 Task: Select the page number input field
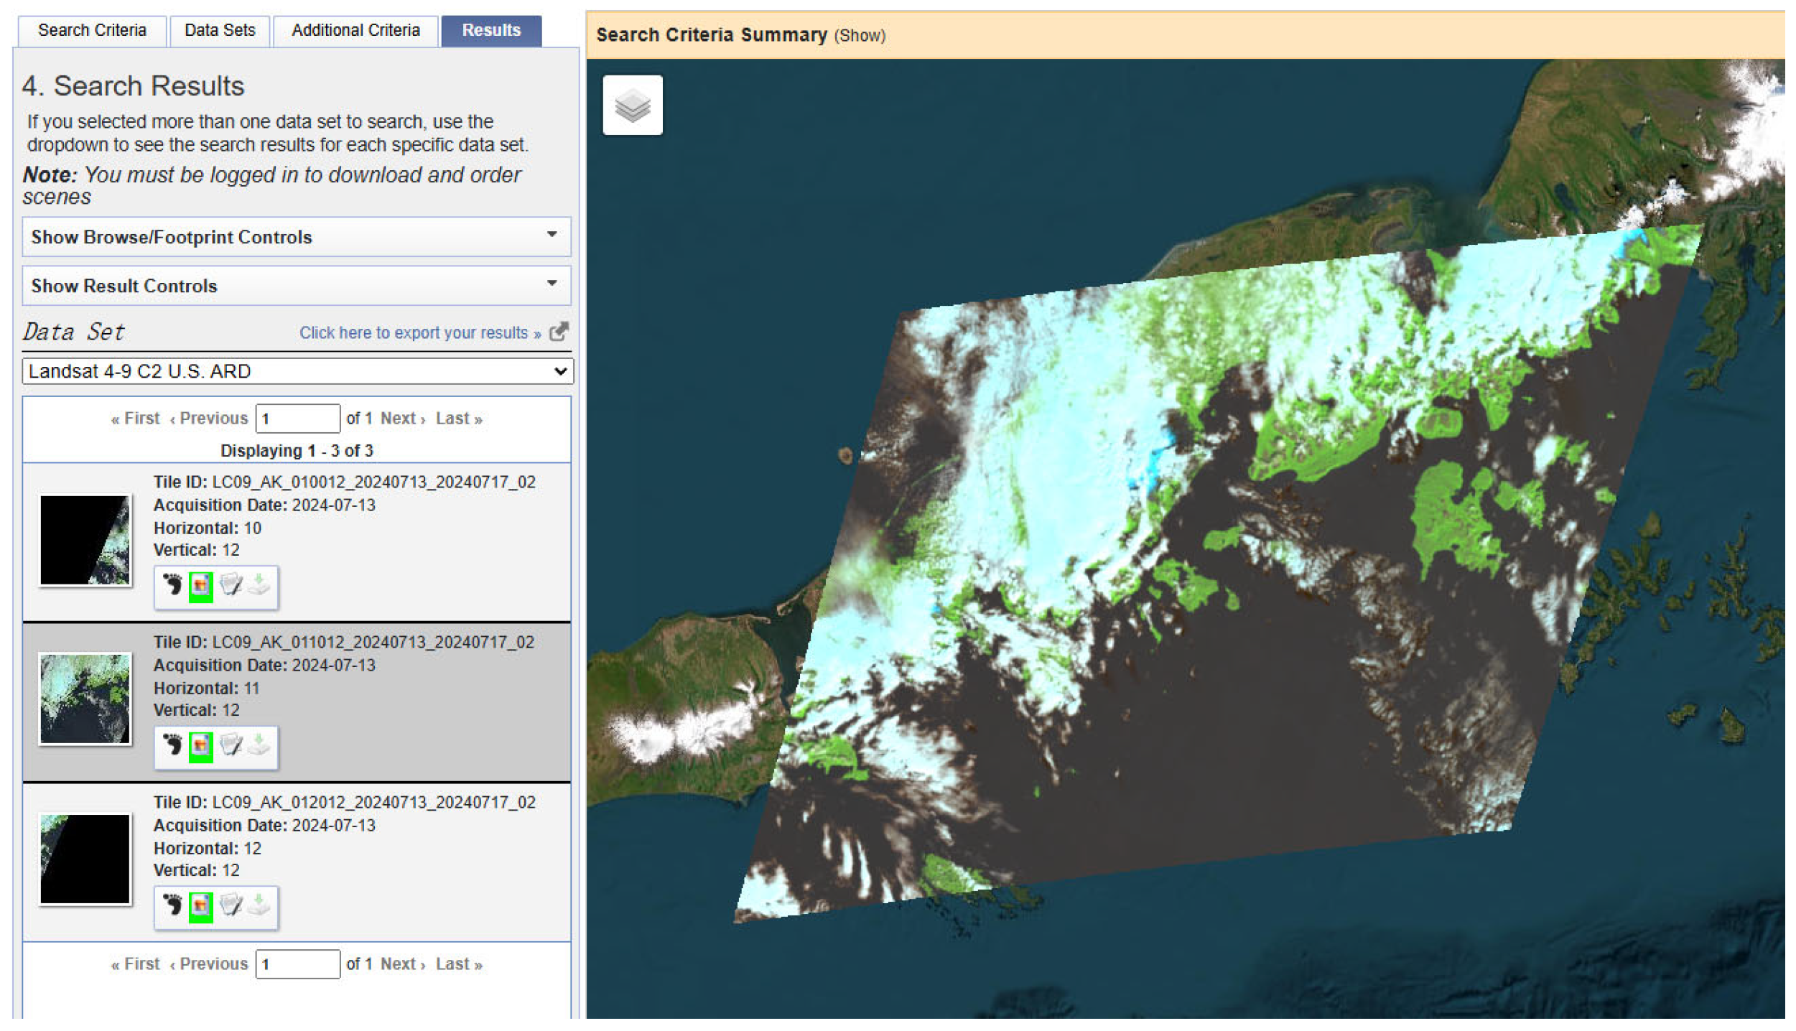[297, 417]
